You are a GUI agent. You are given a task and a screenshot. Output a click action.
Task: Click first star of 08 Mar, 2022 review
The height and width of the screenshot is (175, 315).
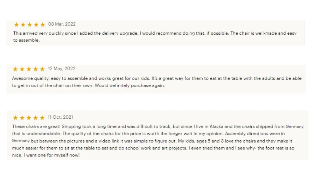pyautogui.click(x=16, y=24)
